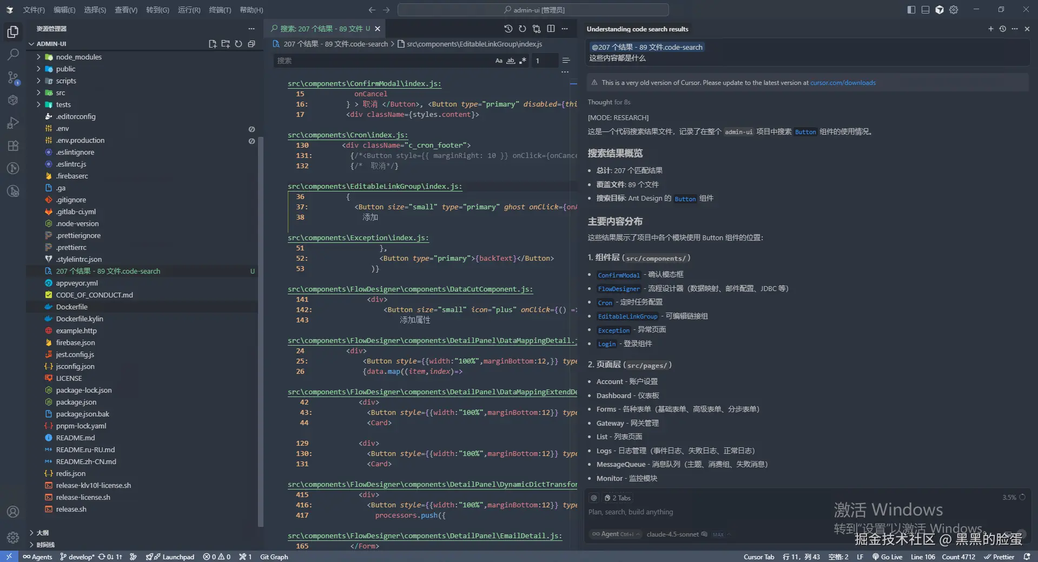Open the 查看(V) menu
1038x562 pixels.
[x=126, y=10]
